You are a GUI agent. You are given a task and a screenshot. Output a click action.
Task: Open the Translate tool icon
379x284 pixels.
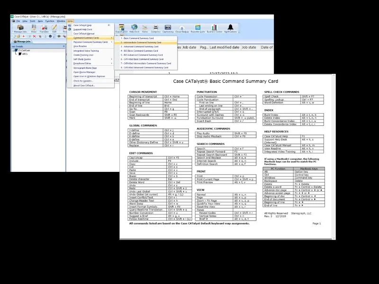(x=44, y=28)
